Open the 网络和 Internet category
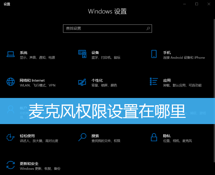Image resolution: width=215 pixels, height=175 pixels. (32, 80)
